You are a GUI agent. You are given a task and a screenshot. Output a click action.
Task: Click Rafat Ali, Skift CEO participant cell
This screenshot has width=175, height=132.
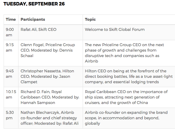(38, 30)
